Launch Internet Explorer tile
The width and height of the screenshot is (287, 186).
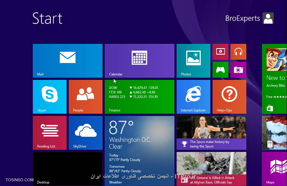click(x=193, y=97)
